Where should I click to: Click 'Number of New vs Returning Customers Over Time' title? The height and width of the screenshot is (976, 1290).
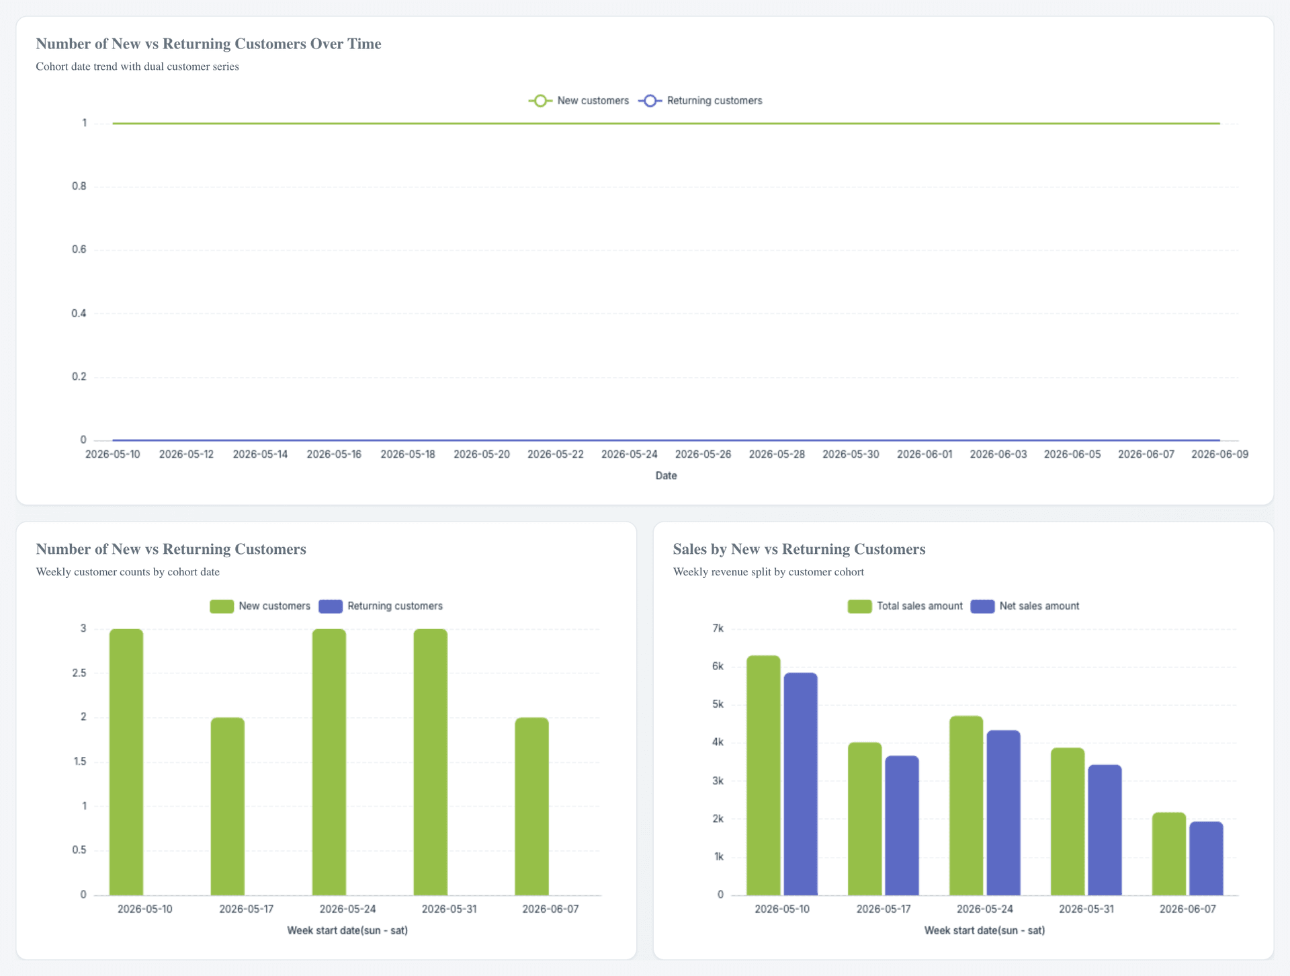[208, 44]
